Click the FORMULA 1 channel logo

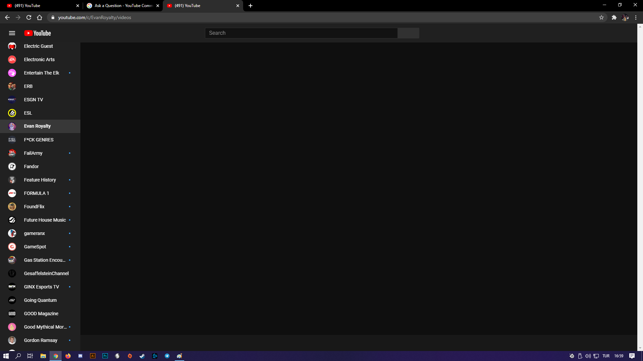point(12,193)
